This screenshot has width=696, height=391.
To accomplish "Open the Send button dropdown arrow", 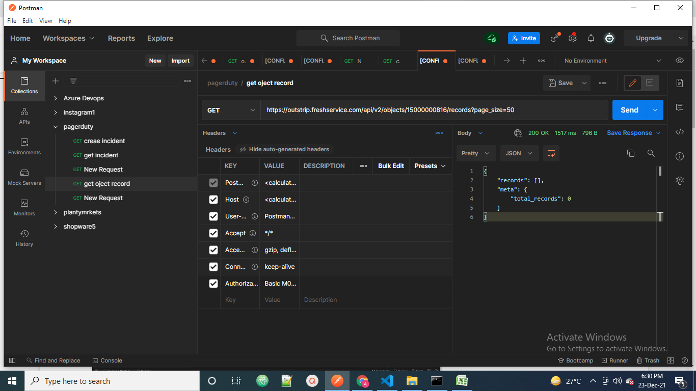I will coord(655,110).
